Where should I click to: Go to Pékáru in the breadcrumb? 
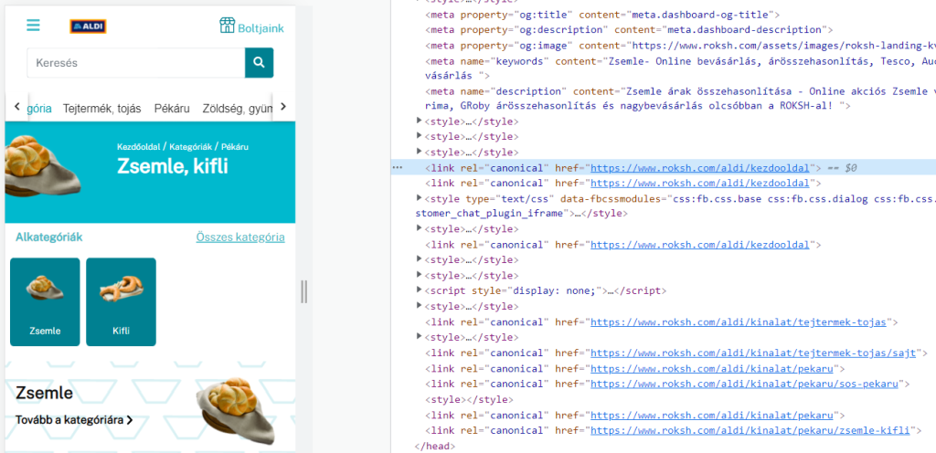[235, 147]
